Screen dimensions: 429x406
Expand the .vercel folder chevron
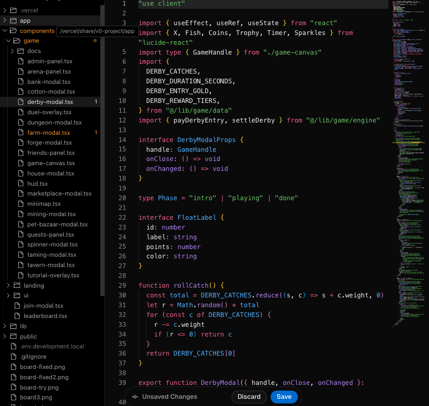[x=5, y=10]
